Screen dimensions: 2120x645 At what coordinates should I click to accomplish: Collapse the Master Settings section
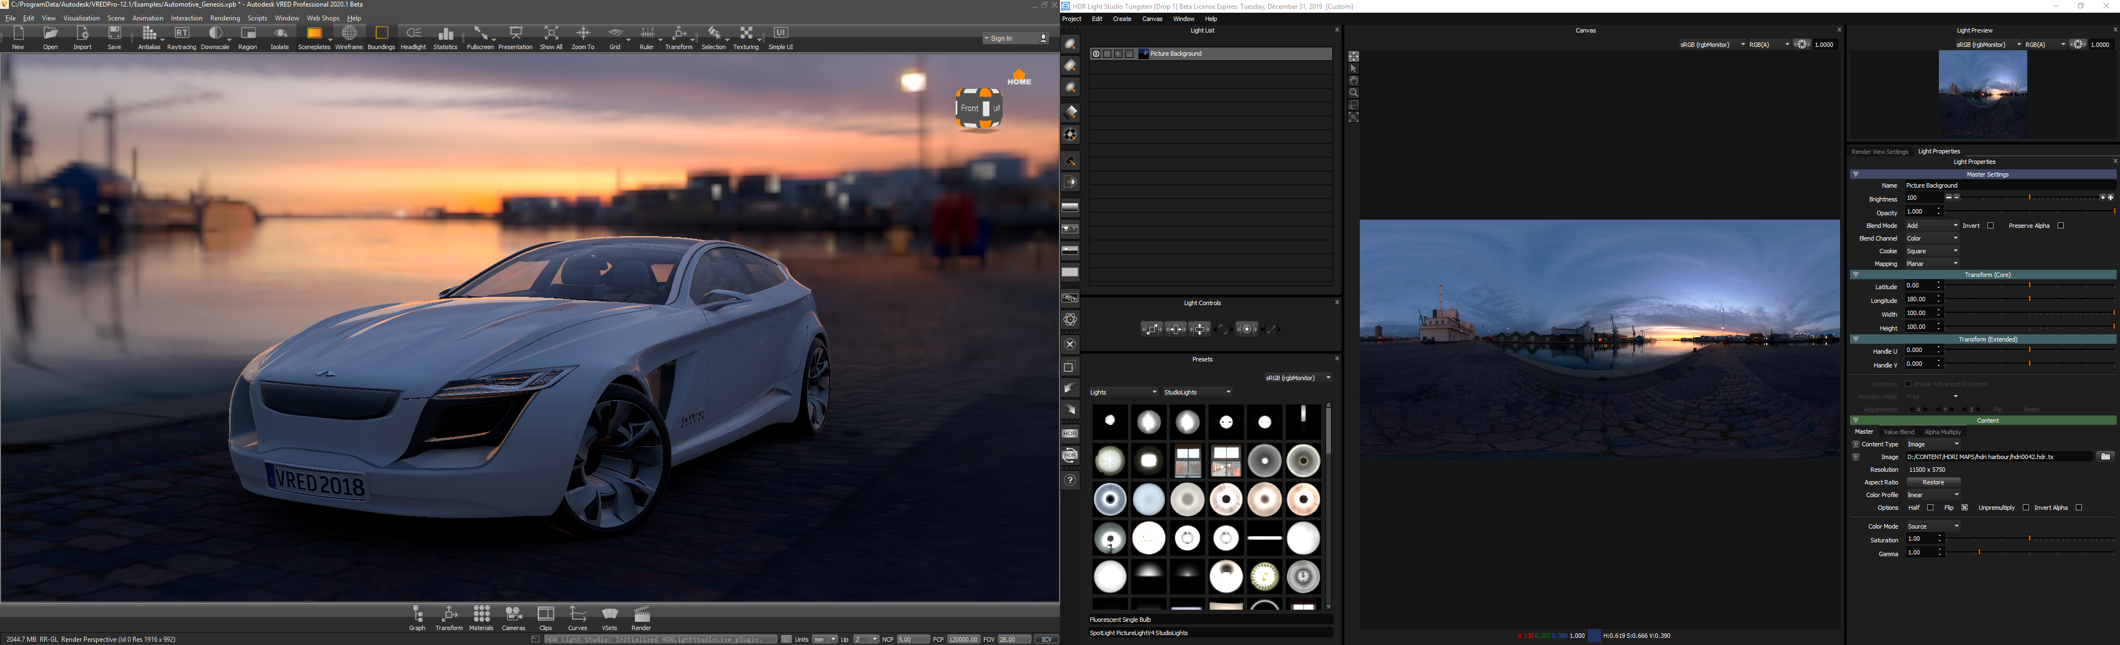coord(1856,174)
